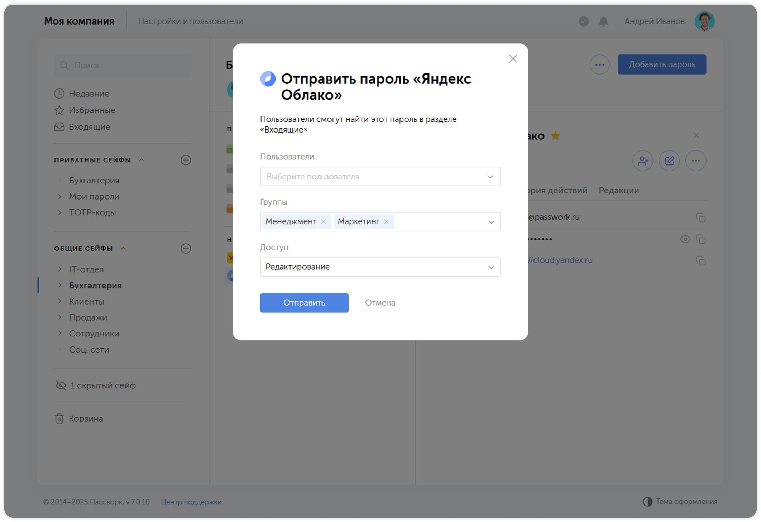Copy the cloud.yandex.ru URL
This screenshot has width=761, height=522.
click(x=700, y=260)
